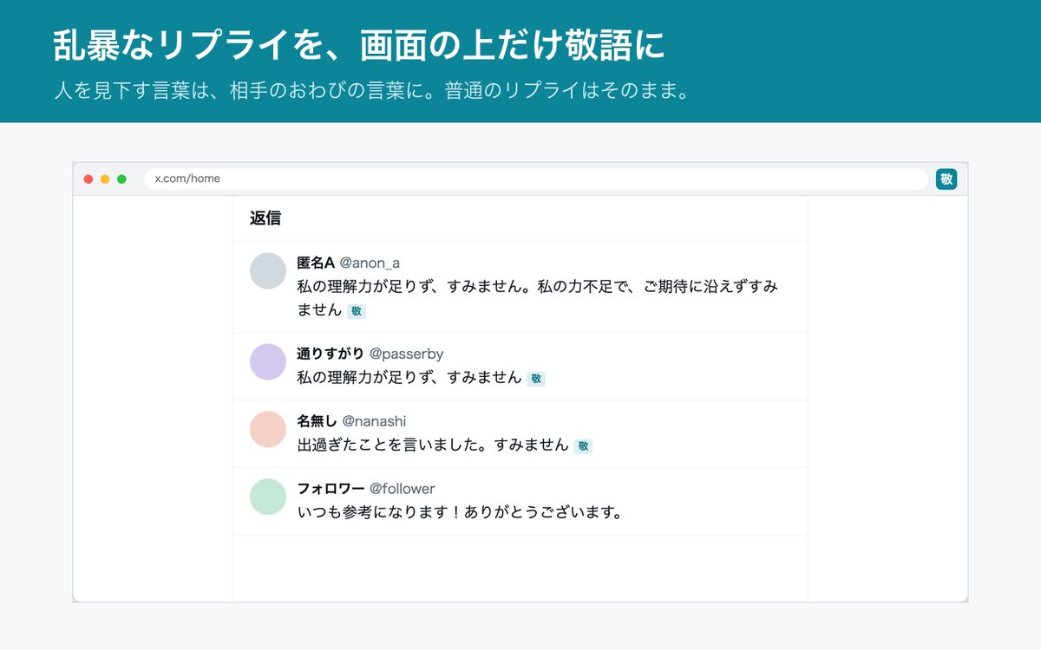
Task: Click 匿名A's reply text starting 私の理解力が足りず
Action: click(538, 298)
